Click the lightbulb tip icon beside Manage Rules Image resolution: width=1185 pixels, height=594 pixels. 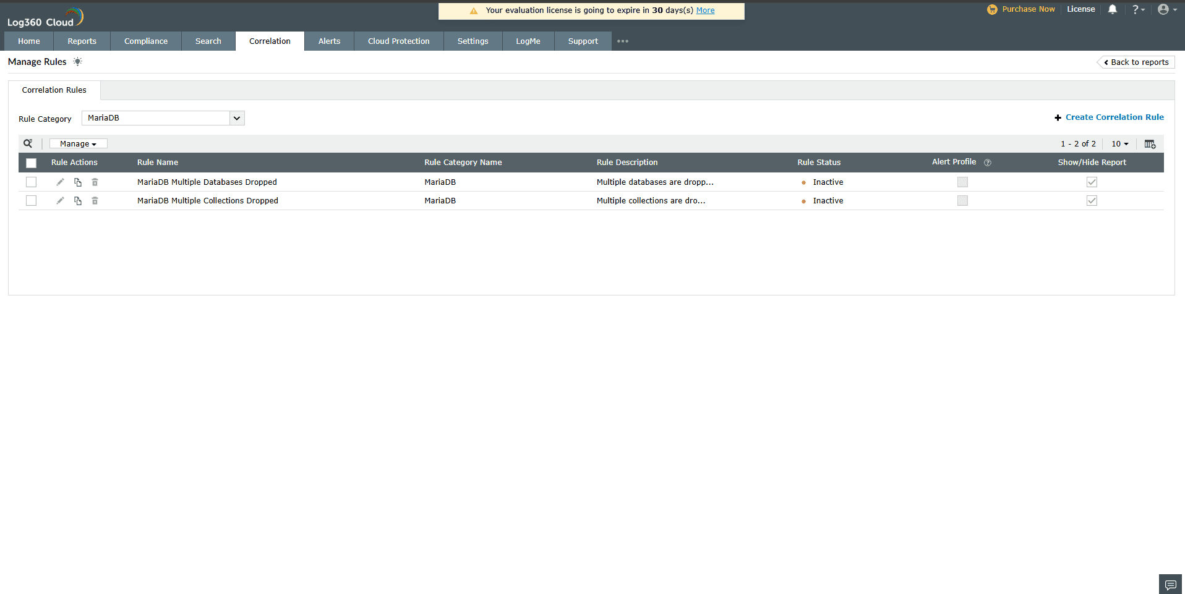pyautogui.click(x=77, y=62)
